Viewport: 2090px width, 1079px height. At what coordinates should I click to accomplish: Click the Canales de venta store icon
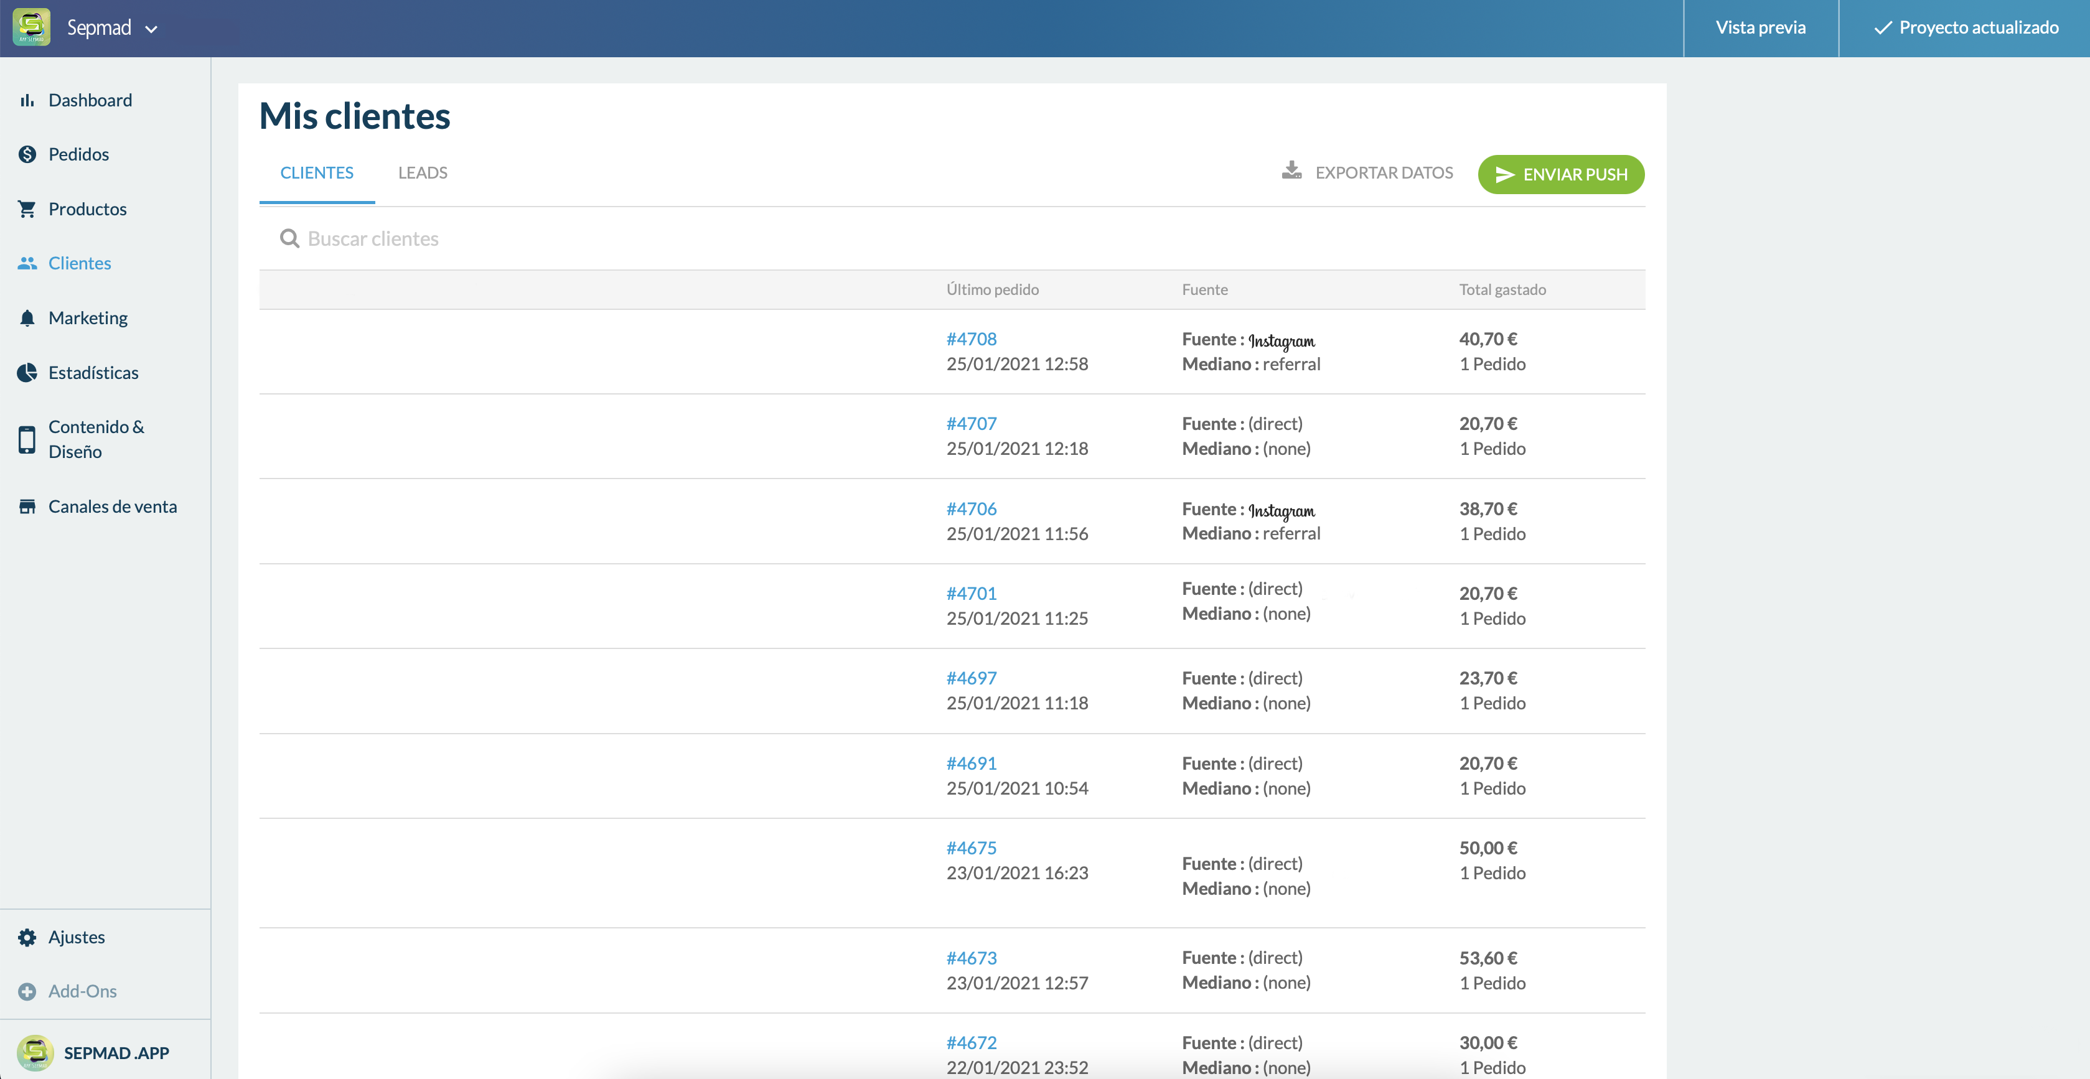coord(27,507)
